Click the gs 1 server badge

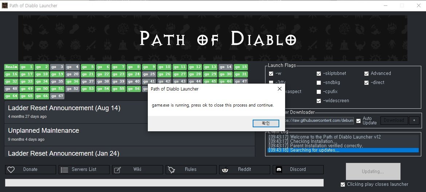27,67
